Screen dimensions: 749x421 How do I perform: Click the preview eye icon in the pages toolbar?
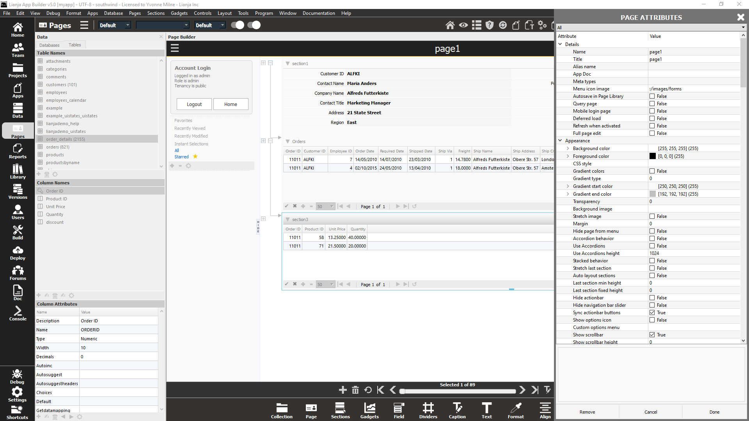(x=463, y=25)
